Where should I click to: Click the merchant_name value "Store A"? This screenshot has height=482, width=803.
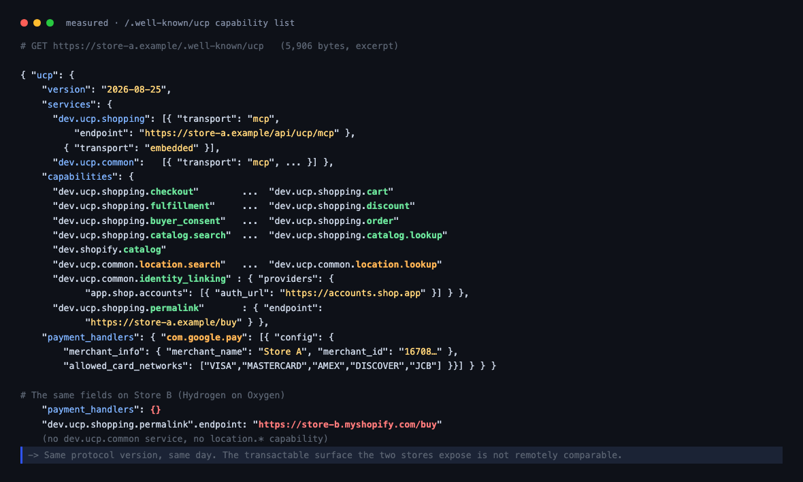[x=282, y=352]
